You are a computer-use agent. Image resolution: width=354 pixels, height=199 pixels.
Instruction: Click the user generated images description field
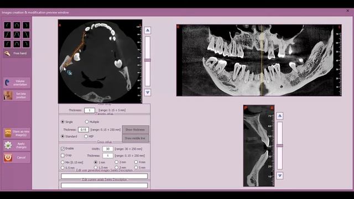click(x=104, y=176)
